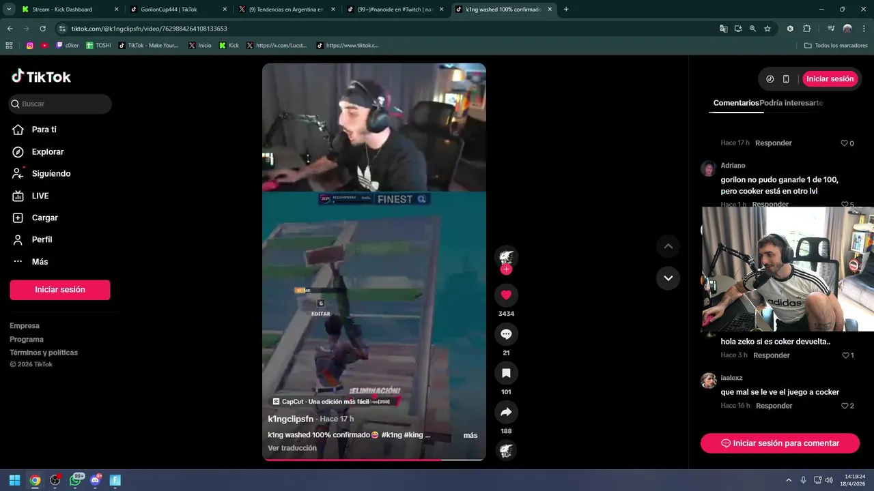Viewport: 874px width, 491px height.
Task: Click Iniciar sesión para comentar button
Action: [x=780, y=443]
